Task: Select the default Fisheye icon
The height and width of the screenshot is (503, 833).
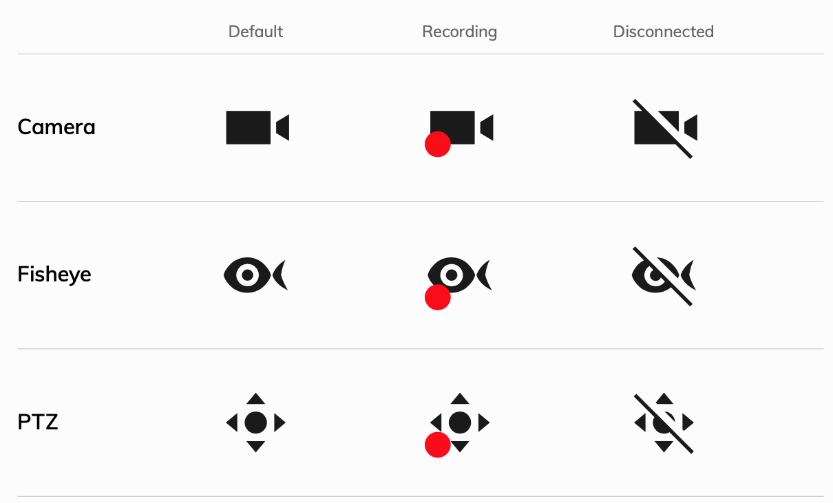Action: [x=255, y=275]
